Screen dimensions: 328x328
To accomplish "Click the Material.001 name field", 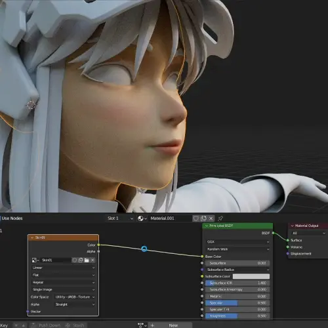I will (x=170, y=218).
